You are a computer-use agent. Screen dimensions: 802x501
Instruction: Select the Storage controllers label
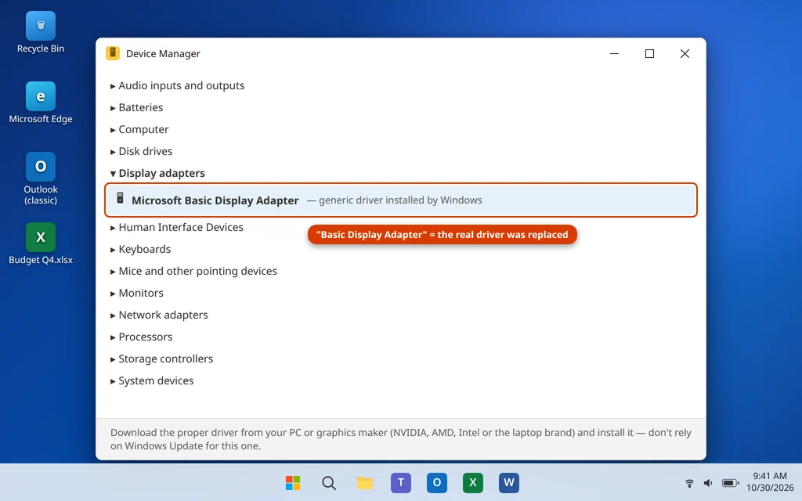166,359
